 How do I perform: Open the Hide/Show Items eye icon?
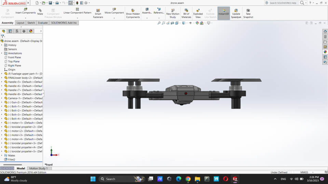(190, 23)
